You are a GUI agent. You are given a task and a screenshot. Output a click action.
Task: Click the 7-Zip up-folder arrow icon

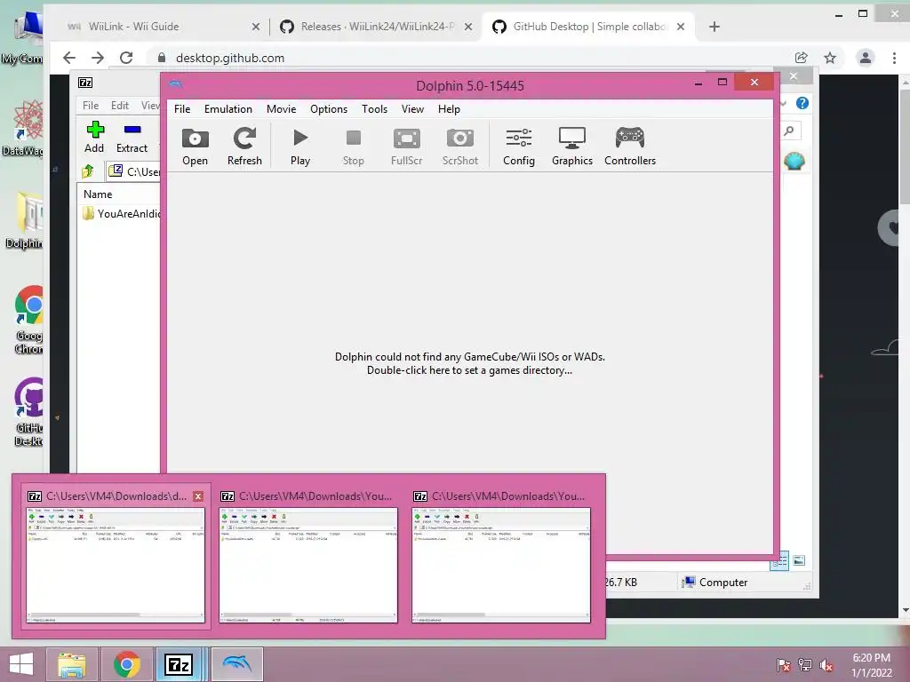coord(88,171)
